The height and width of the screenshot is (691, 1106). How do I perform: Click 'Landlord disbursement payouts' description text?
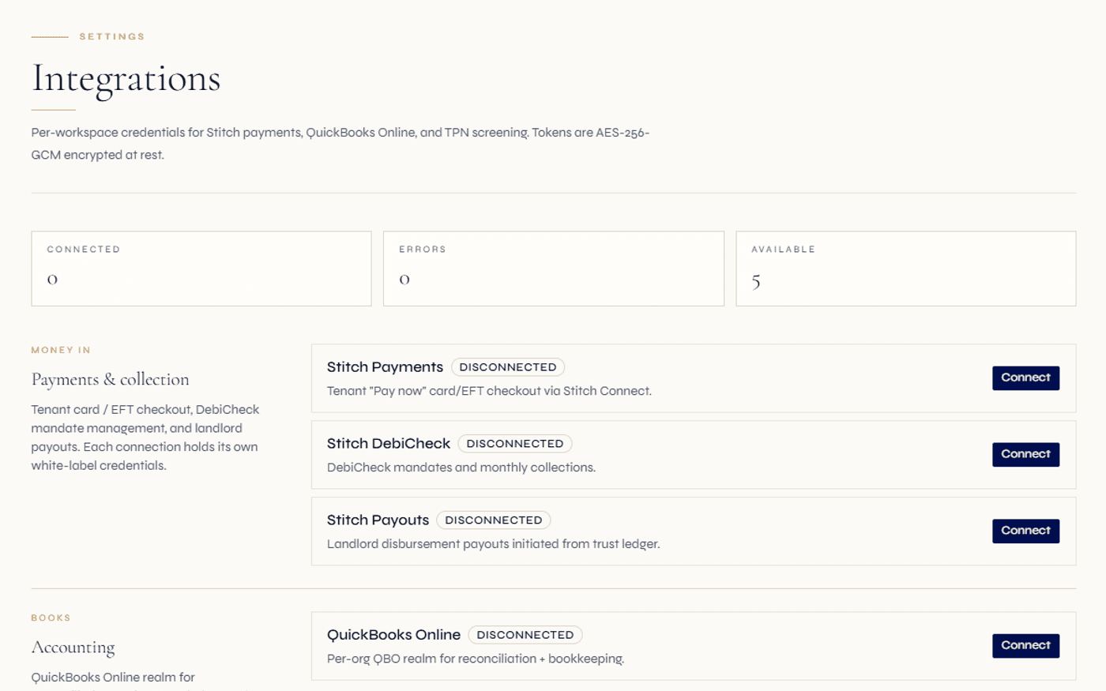click(493, 544)
